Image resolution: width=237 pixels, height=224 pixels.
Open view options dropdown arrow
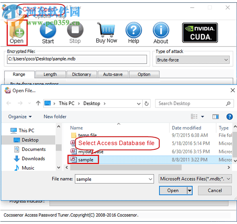[x=202, y=116]
